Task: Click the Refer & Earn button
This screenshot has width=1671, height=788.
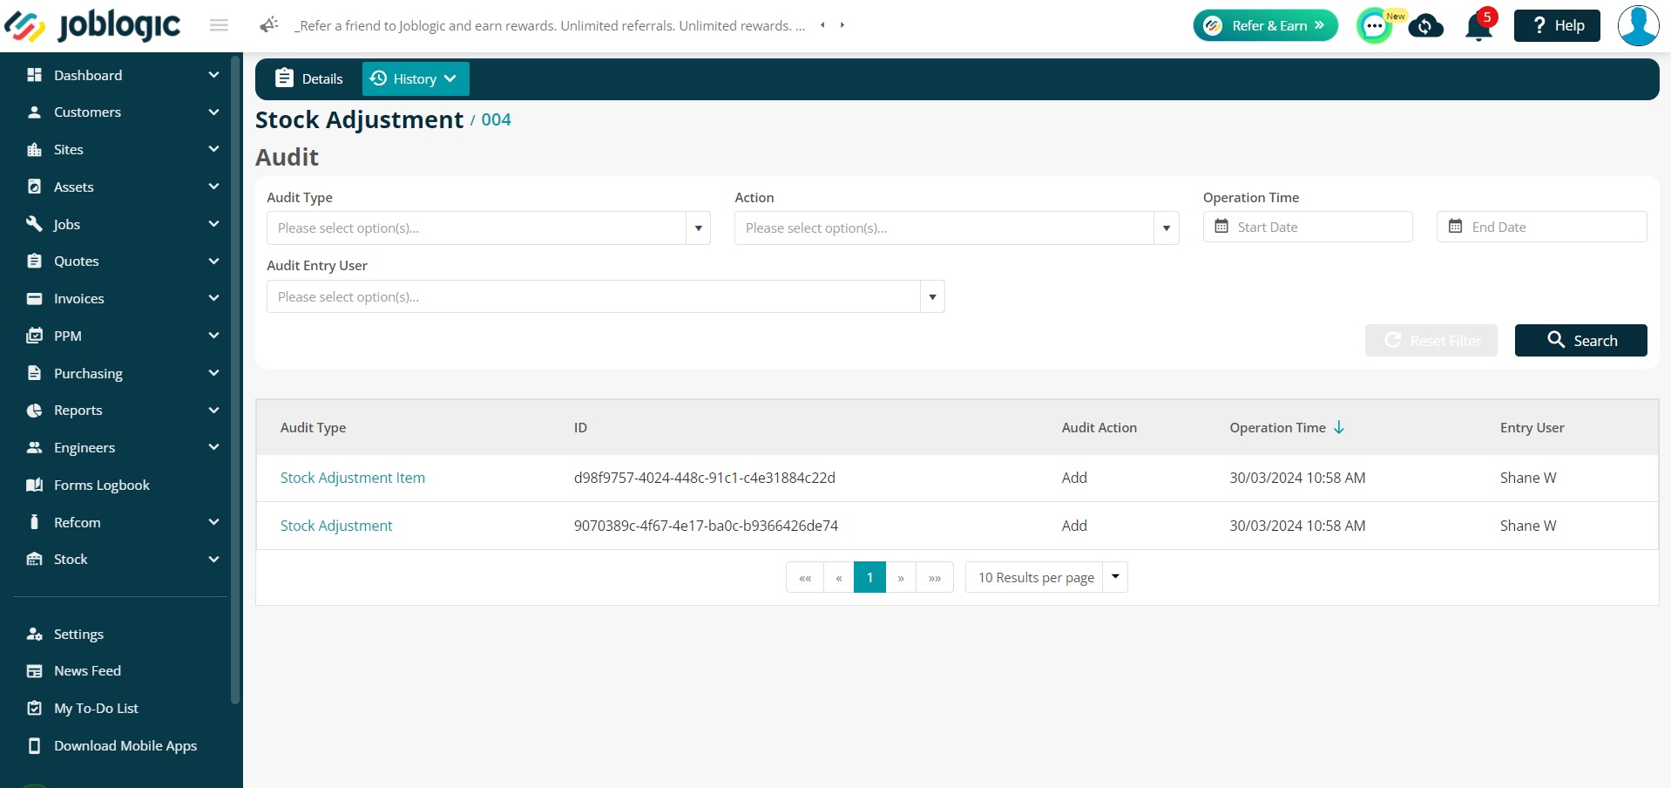Action: tap(1265, 25)
